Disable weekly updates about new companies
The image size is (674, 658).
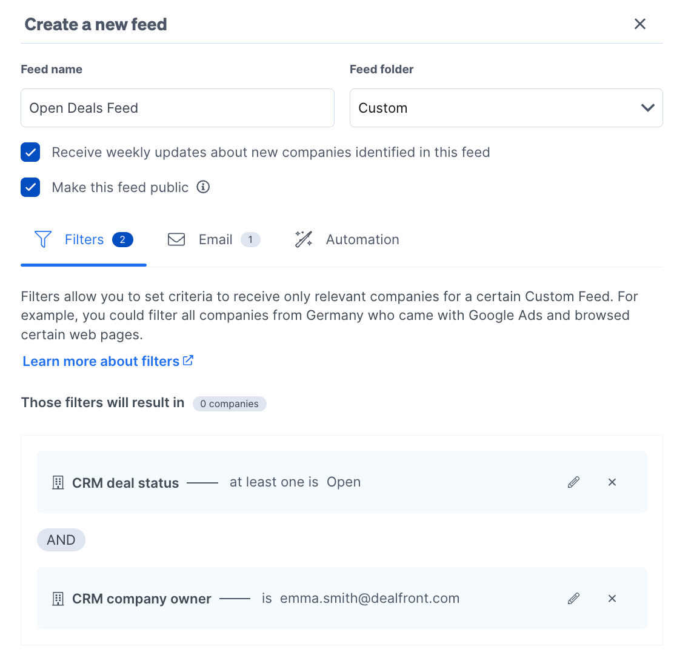tap(30, 152)
